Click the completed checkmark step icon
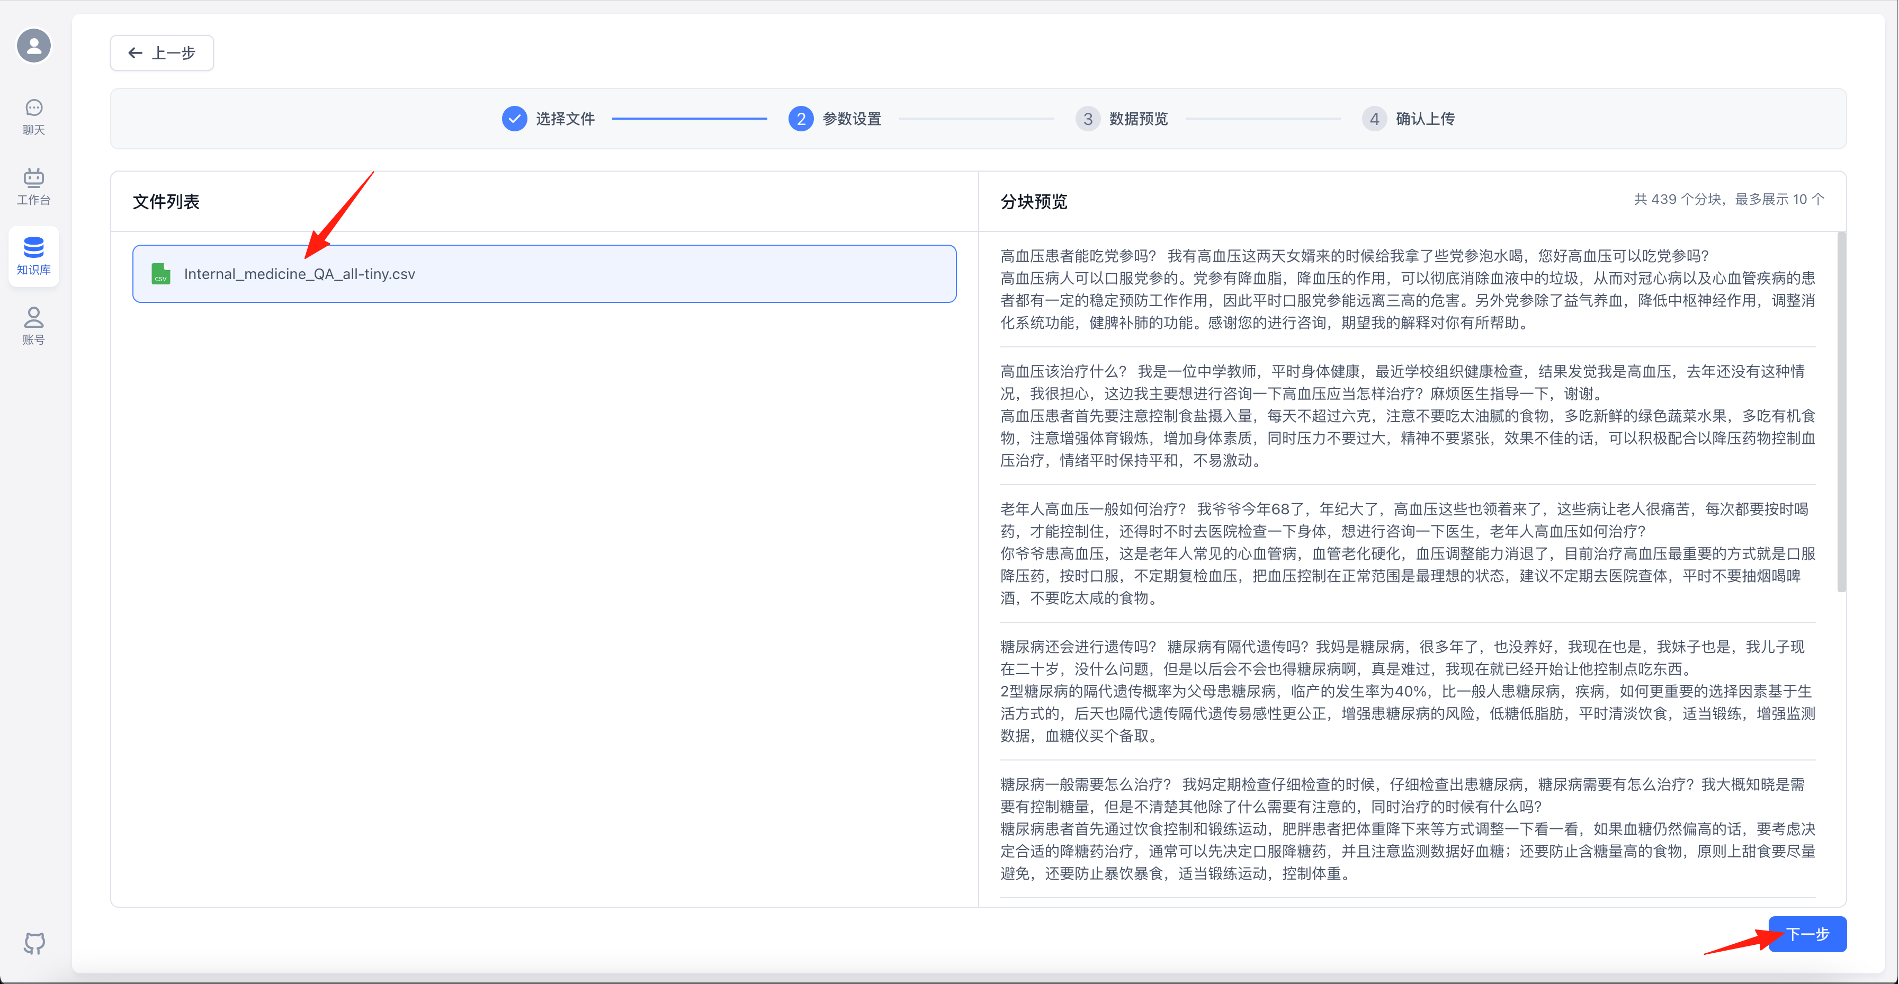 [x=514, y=119]
